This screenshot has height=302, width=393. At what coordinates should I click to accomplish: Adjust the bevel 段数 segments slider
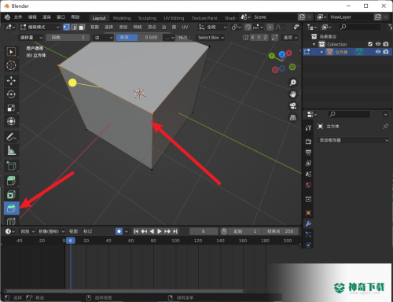[x=67, y=38]
